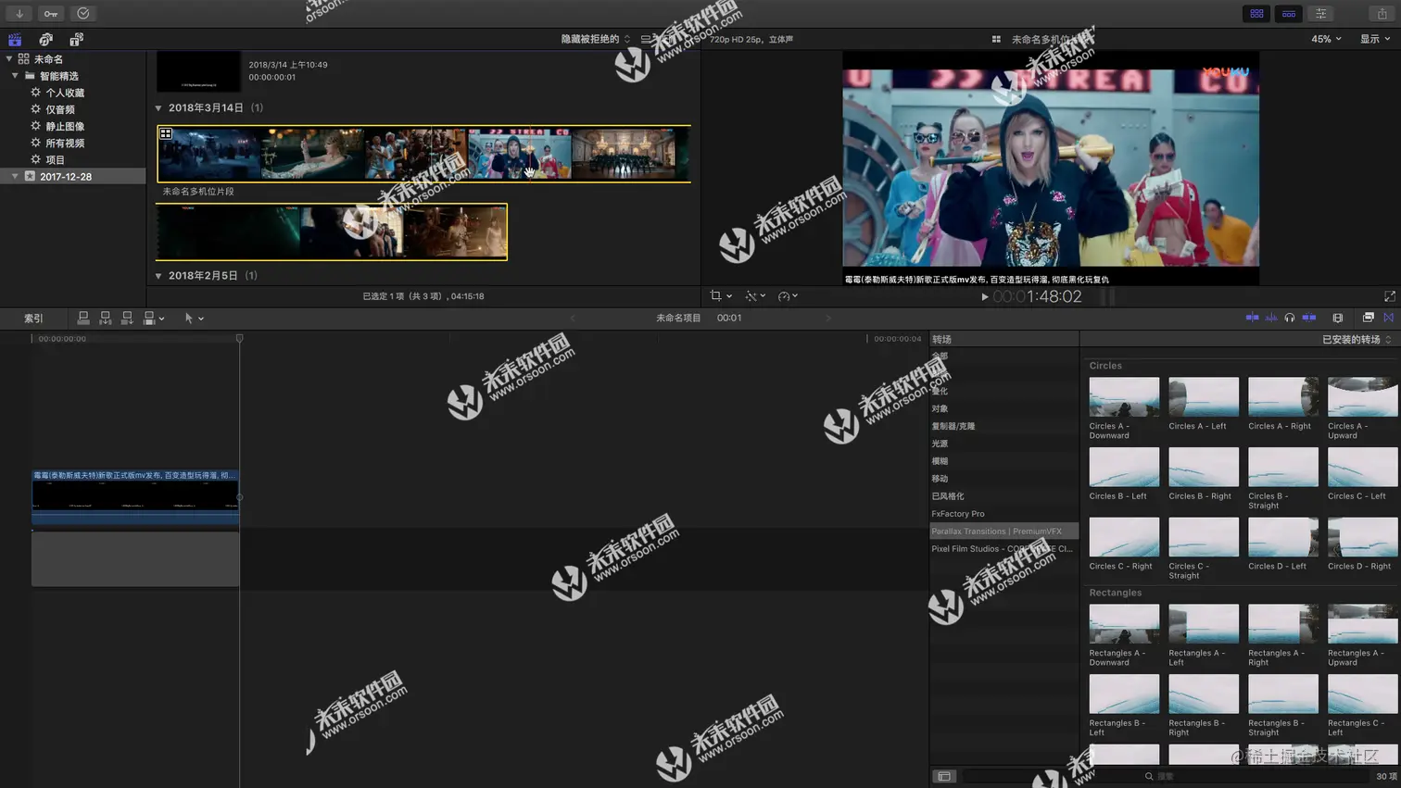1401x788 pixels.
Task: Toggle the timeline panel button
Action: (x=1289, y=13)
